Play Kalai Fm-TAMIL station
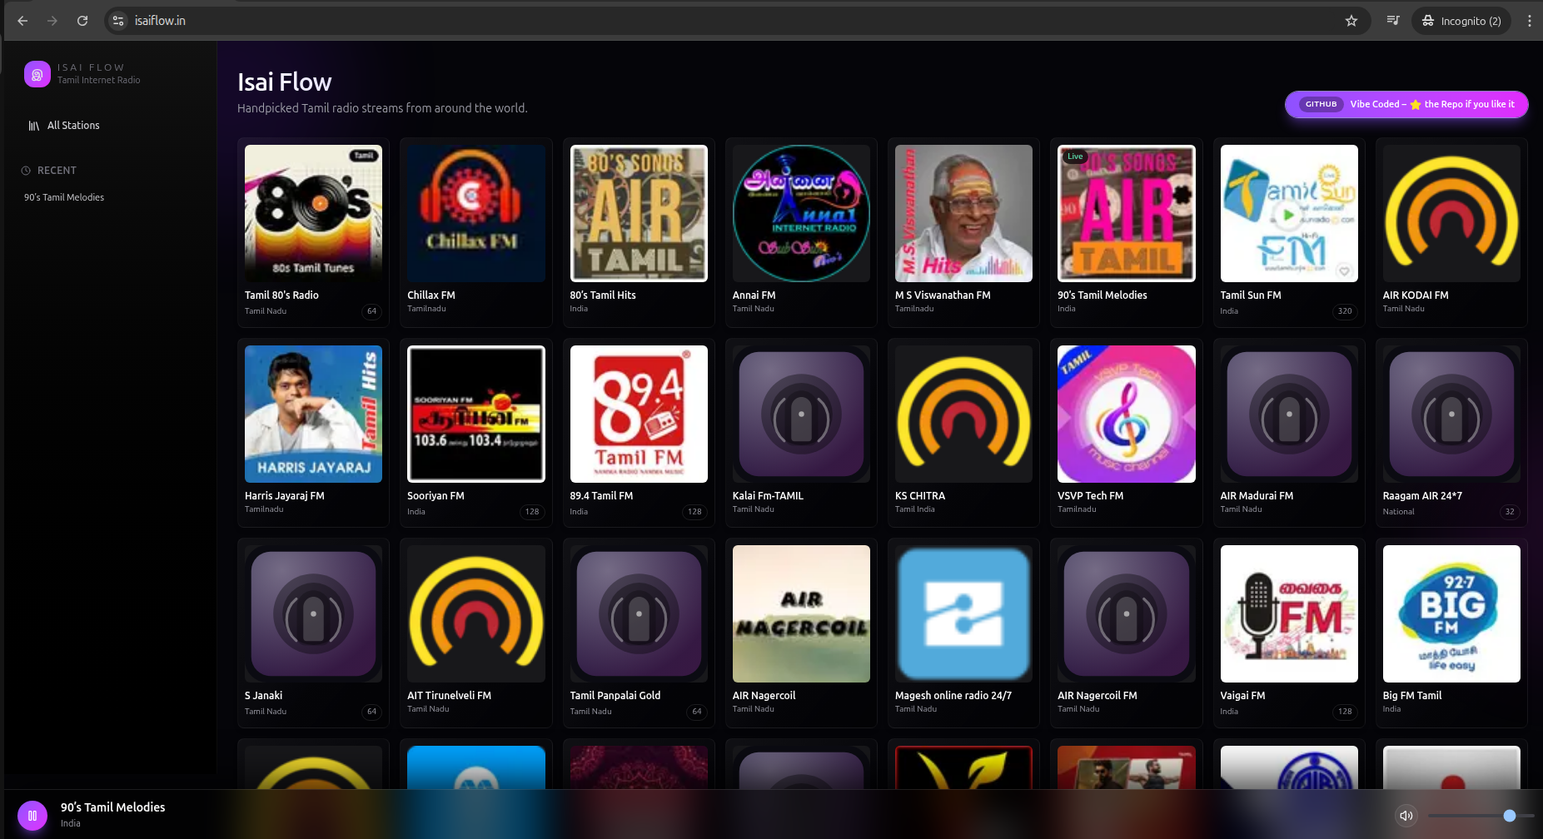Viewport: 1543px width, 839px height. (x=801, y=433)
